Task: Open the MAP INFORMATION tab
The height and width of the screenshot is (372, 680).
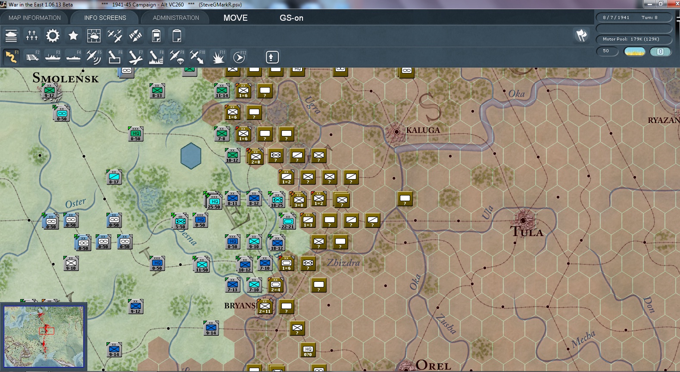Action: [x=34, y=18]
